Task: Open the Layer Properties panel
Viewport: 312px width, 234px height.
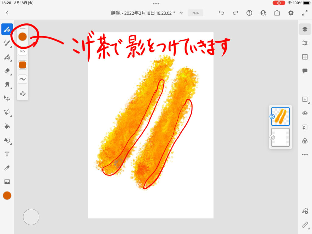Action: [x=305, y=43]
